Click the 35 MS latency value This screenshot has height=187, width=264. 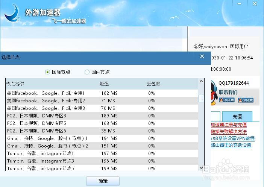tap(108, 131)
